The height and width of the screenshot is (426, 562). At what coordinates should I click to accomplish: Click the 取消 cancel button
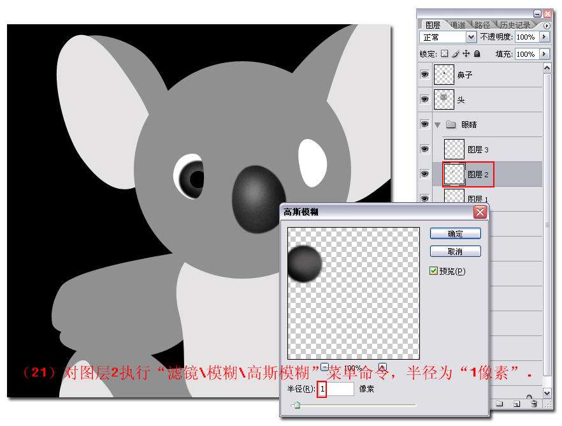[x=455, y=251]
